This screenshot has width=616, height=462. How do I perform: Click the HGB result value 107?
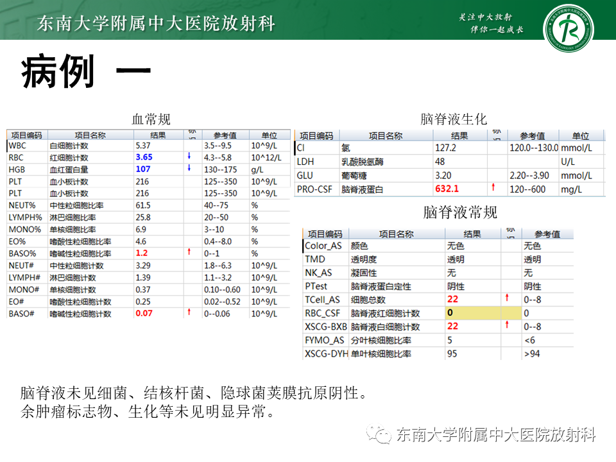pyautogui.click(x=143, y=169)
